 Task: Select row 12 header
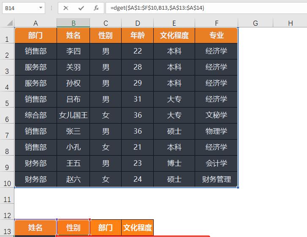coord(7,212)
